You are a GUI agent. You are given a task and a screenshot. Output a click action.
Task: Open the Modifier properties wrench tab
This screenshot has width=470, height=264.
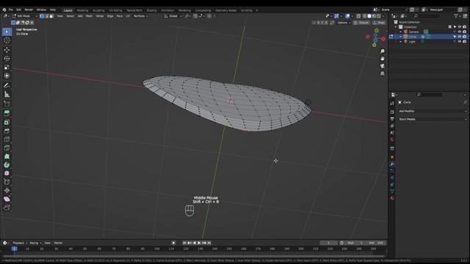[x=392, y=164]
